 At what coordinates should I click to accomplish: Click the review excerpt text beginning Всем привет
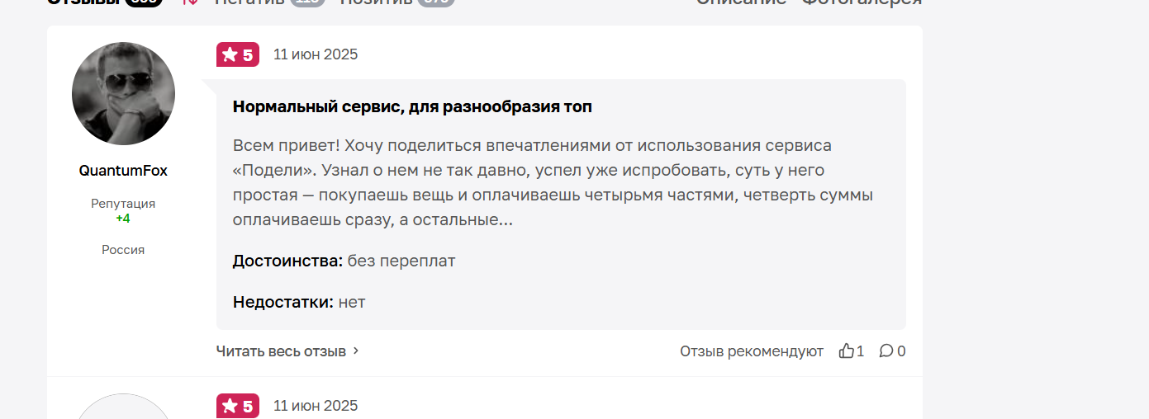(x=553, y=183)
